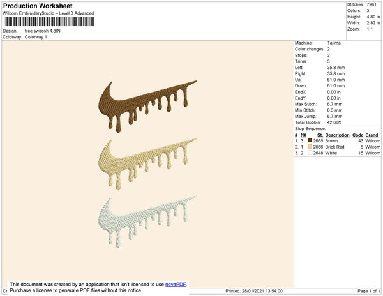
Task: Click the Stitches value 7981
Action: tap(372, 4)
